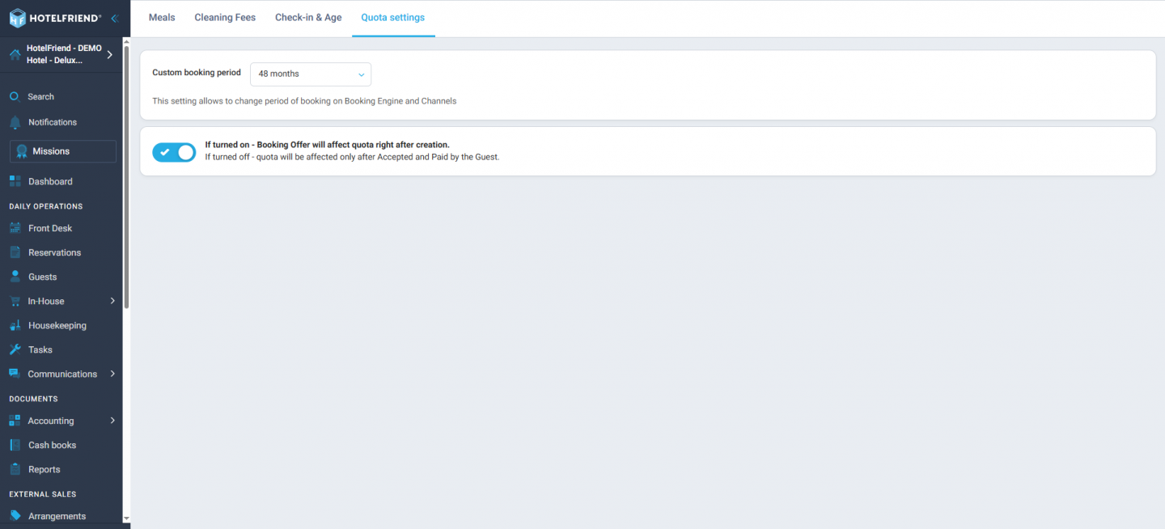This screenshot has height=529, width=1165.
Task: Click the Dashboard grid icon
Action: point(15,182)
